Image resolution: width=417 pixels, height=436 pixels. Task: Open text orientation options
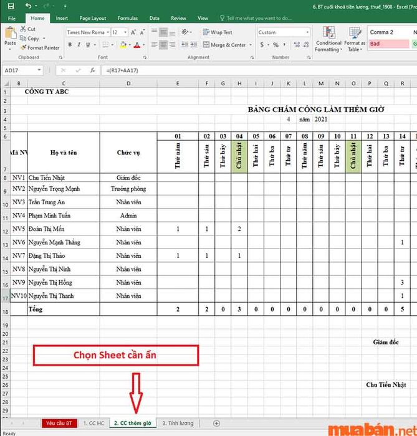point(186,32)
